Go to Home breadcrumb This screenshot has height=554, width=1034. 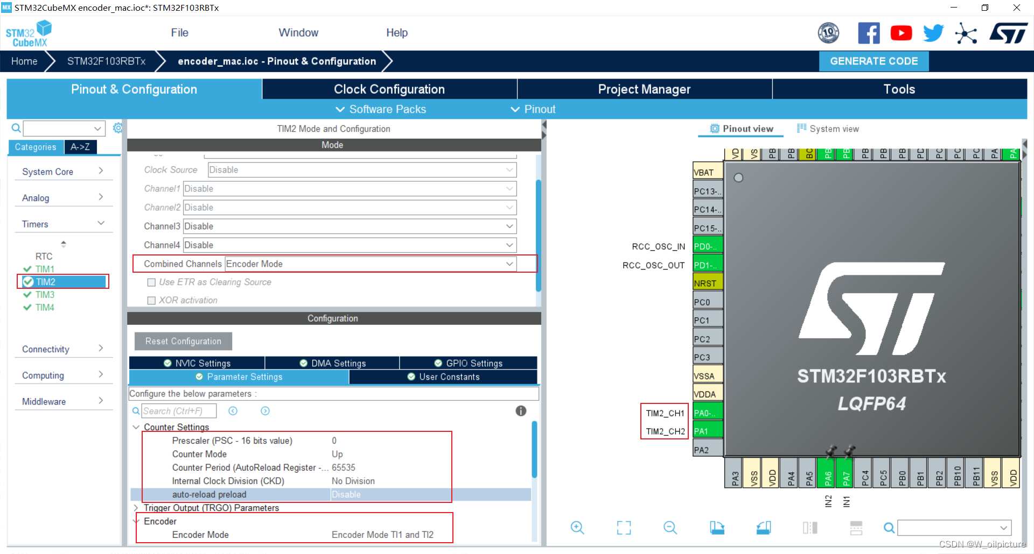[x=24, y=61]
